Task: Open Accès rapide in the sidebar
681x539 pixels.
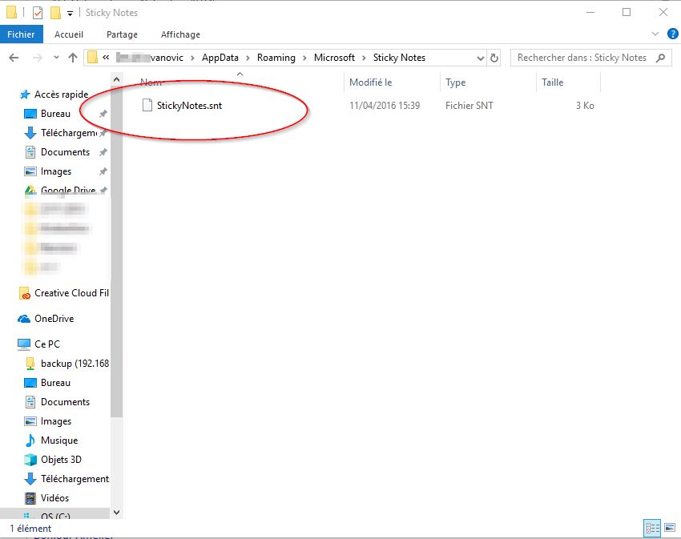Action: [61, 95]
